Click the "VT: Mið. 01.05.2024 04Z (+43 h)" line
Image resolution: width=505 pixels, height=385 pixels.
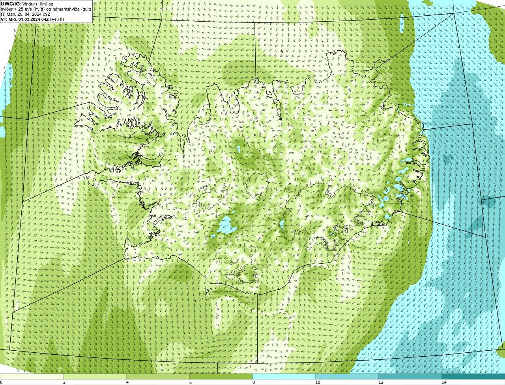(32, 19)
